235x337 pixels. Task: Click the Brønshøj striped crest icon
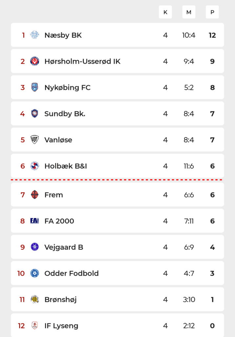[x=34, y=299]
